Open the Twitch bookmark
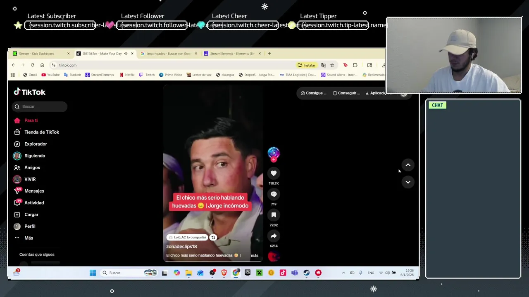The width and height of the screenshot is (529, 297). (147, 75)
